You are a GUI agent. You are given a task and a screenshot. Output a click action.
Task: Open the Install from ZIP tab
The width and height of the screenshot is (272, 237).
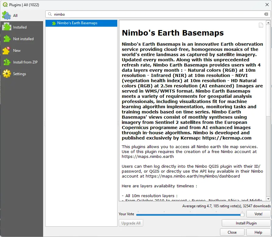tap(22, 62)
